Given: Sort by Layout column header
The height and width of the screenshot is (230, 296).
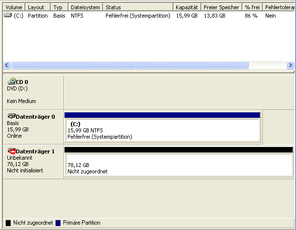Looking at the screenshot, I should [x=38, y=7].
